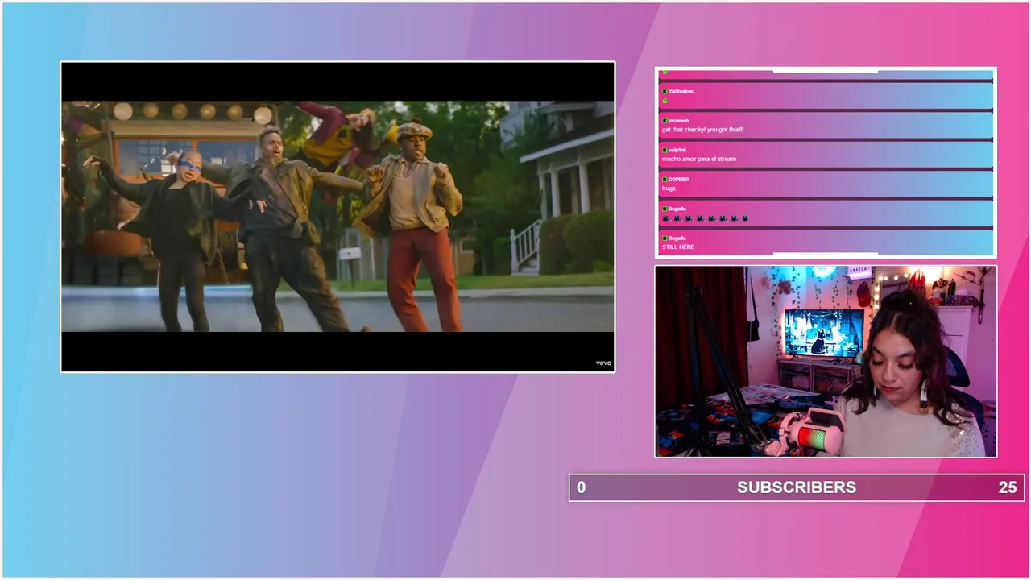Click the subscriber goal value 25
1031x580 pixels.
[x=1007, y=487]
